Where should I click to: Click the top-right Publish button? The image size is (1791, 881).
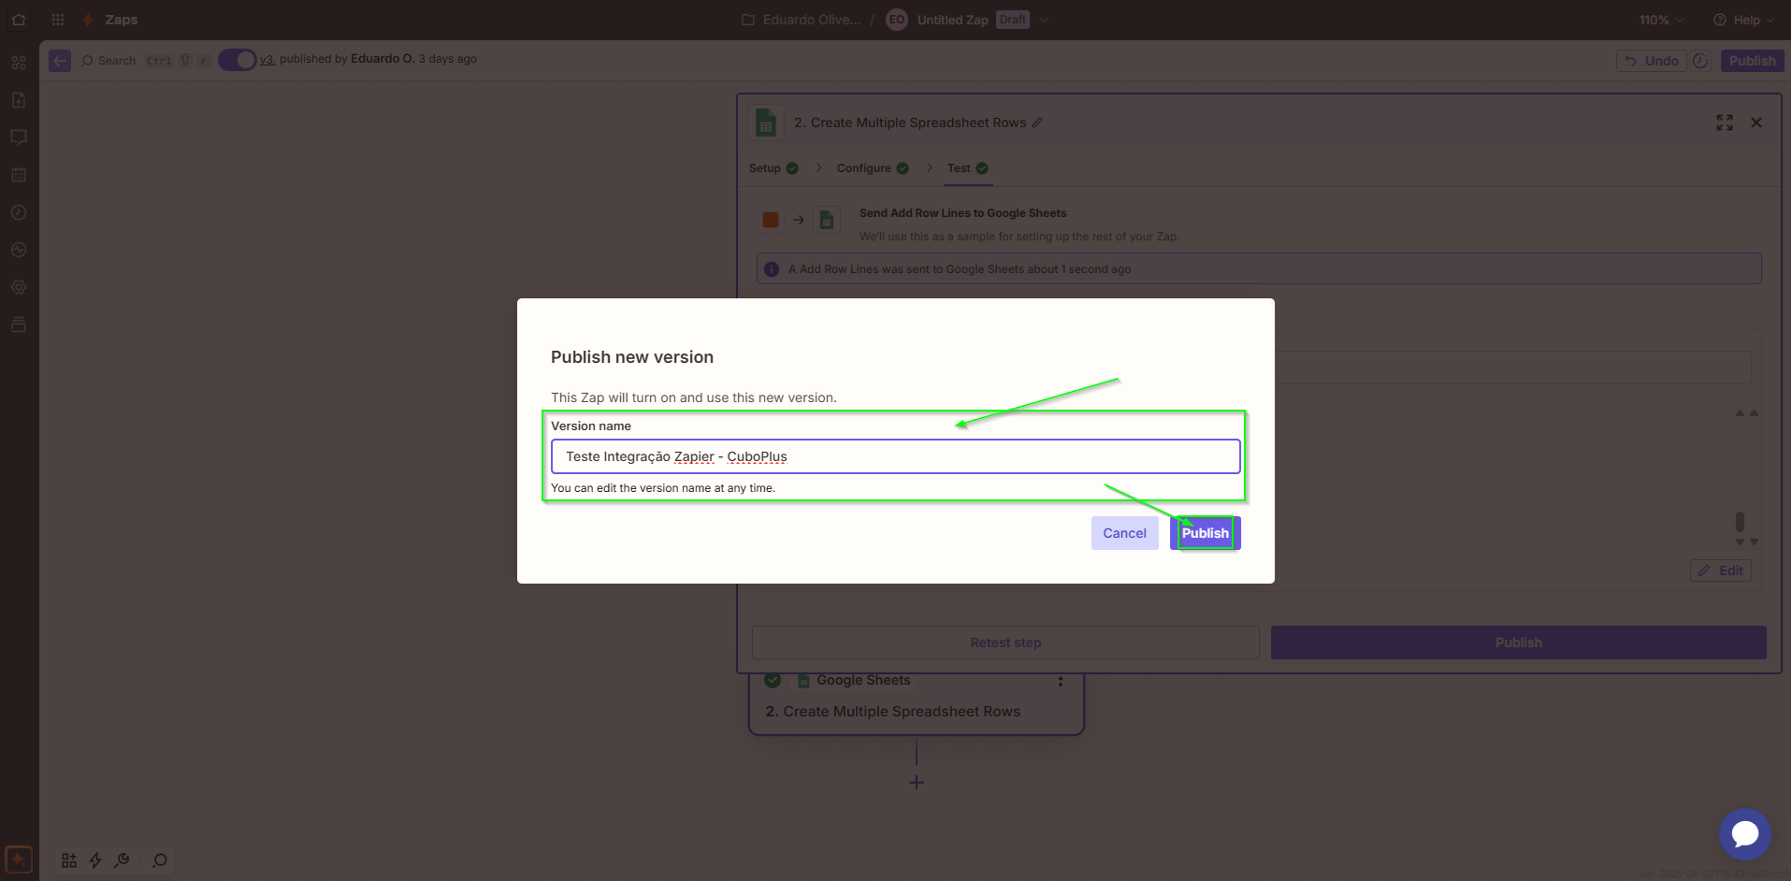(x=1752, y=61)
